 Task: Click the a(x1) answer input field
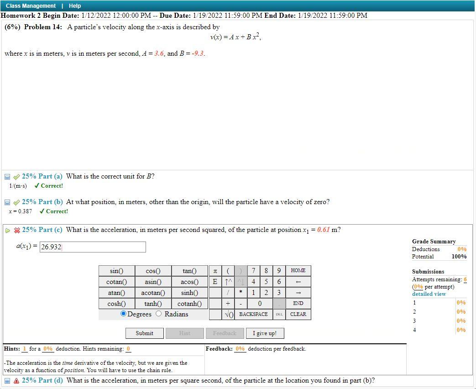click(93, 247)
